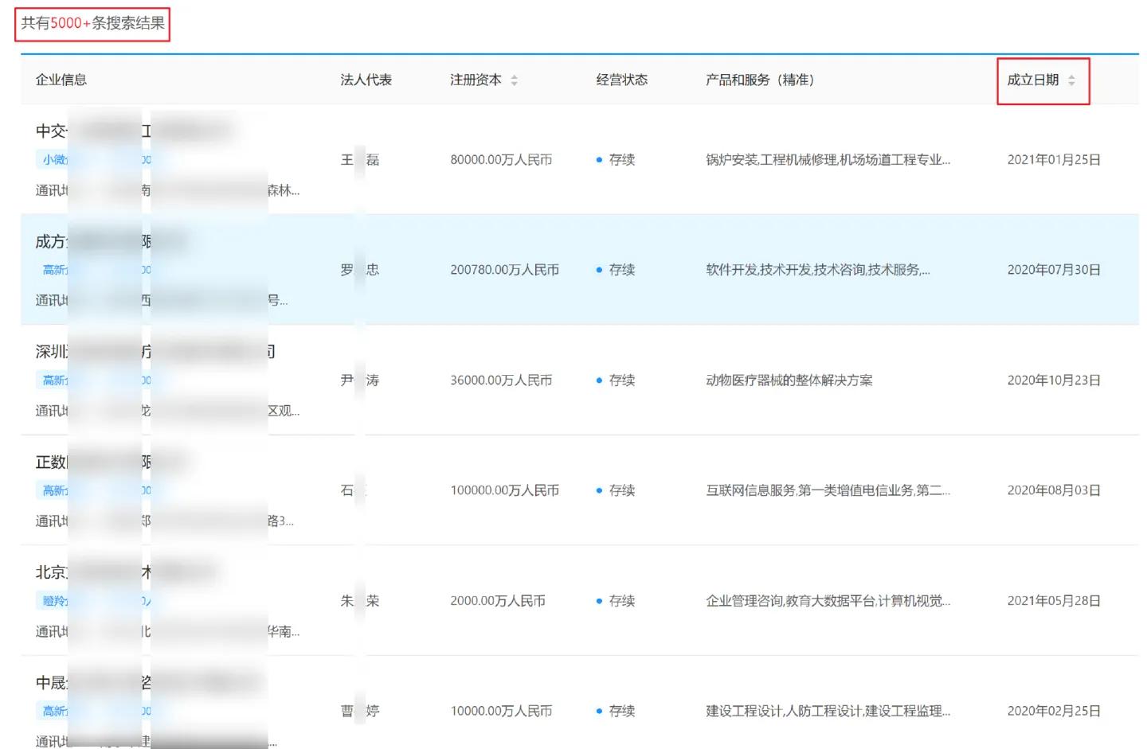Toggle the 存续 status dot on 成方 row
Viewport: 1147px width, 749px height.
[x=597, y=270]
